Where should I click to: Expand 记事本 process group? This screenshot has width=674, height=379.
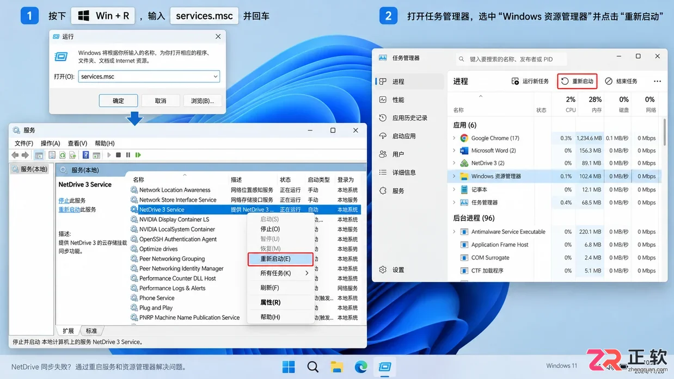[x=454, y=190]
